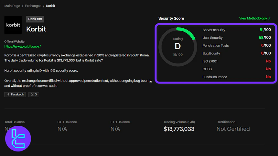Open the korbit.co.kr official website link

pos(22,46)
